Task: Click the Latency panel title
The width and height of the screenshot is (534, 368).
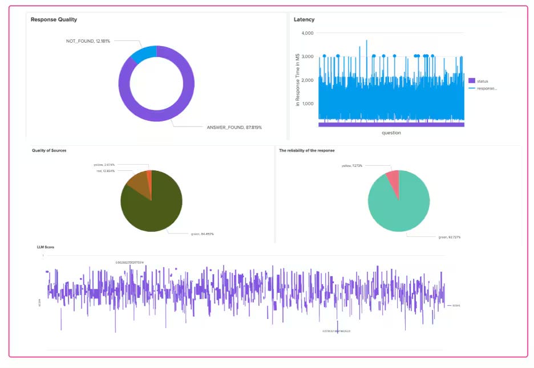Action: coord(304,19)
